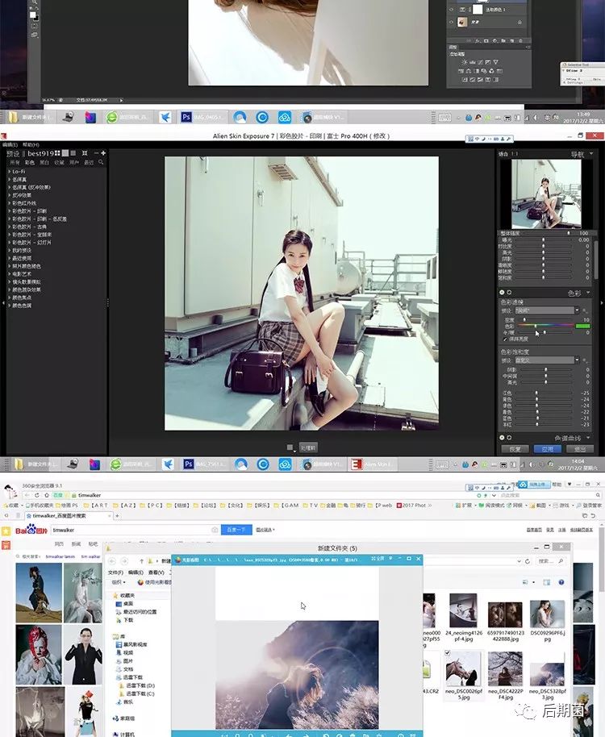This screenshot has width=605, height=737.
Task: Click the 百度一下 search button
Action: pyautogui.click(x=236, y=530)
